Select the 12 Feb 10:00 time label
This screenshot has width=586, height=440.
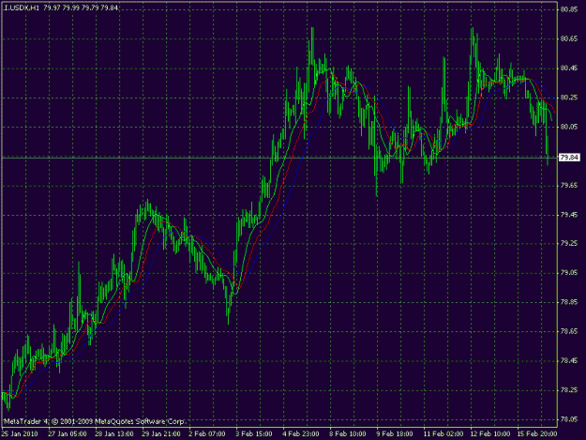coord(490,434)
